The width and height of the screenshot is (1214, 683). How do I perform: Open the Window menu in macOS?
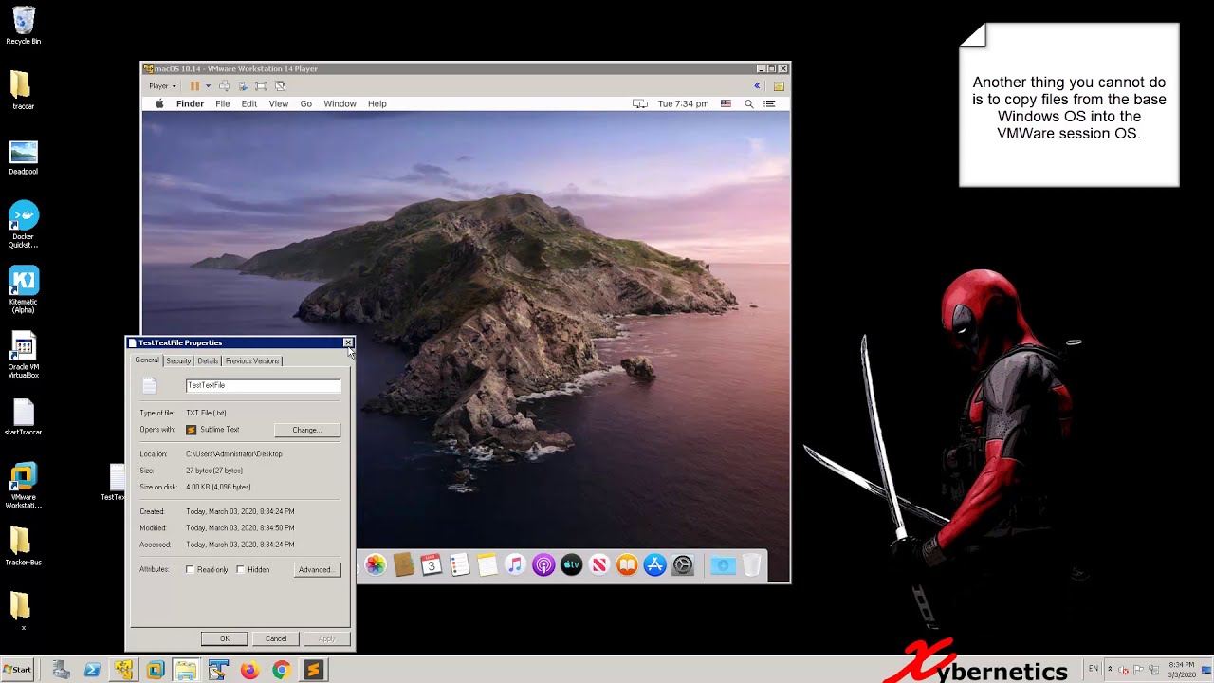(x=340, y=103)
